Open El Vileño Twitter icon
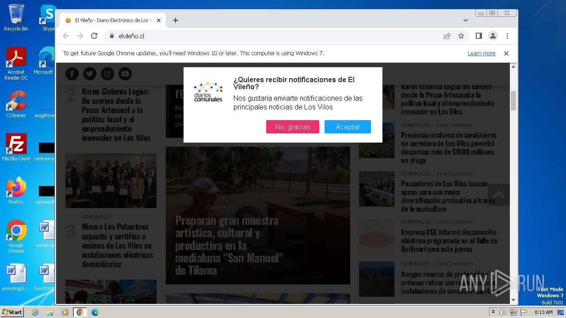Image resolution: width=566 pixels, height=318 pixels. tap(90, 74)
